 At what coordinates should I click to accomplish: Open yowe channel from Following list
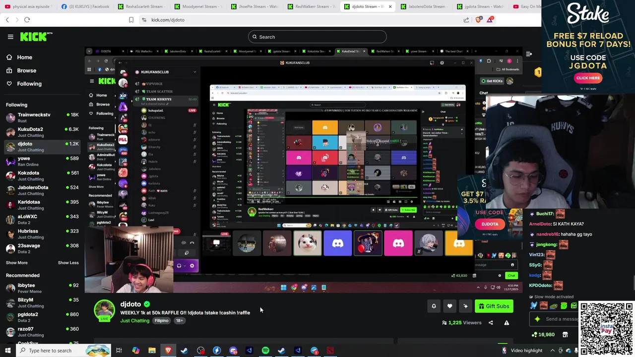click(x=42, y=161)
